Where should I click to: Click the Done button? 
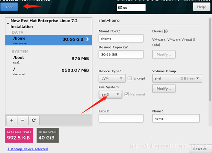(9, 7)
